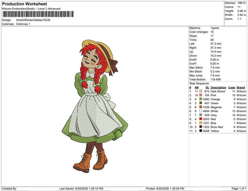Click the Description column header
Viewport: 248px width, 191px height.
218,87
